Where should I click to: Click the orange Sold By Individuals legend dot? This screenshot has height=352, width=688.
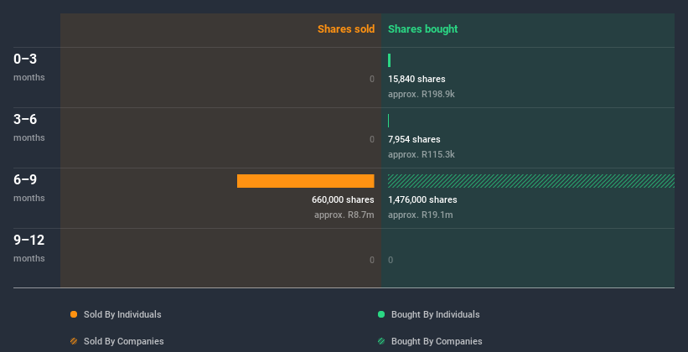pyautogui.click(x=74, y=314)
